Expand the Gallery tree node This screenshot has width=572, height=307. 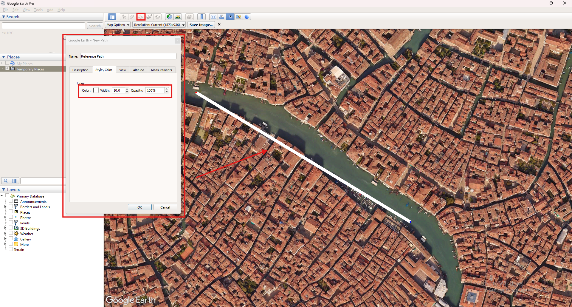(x=5, y=239)
